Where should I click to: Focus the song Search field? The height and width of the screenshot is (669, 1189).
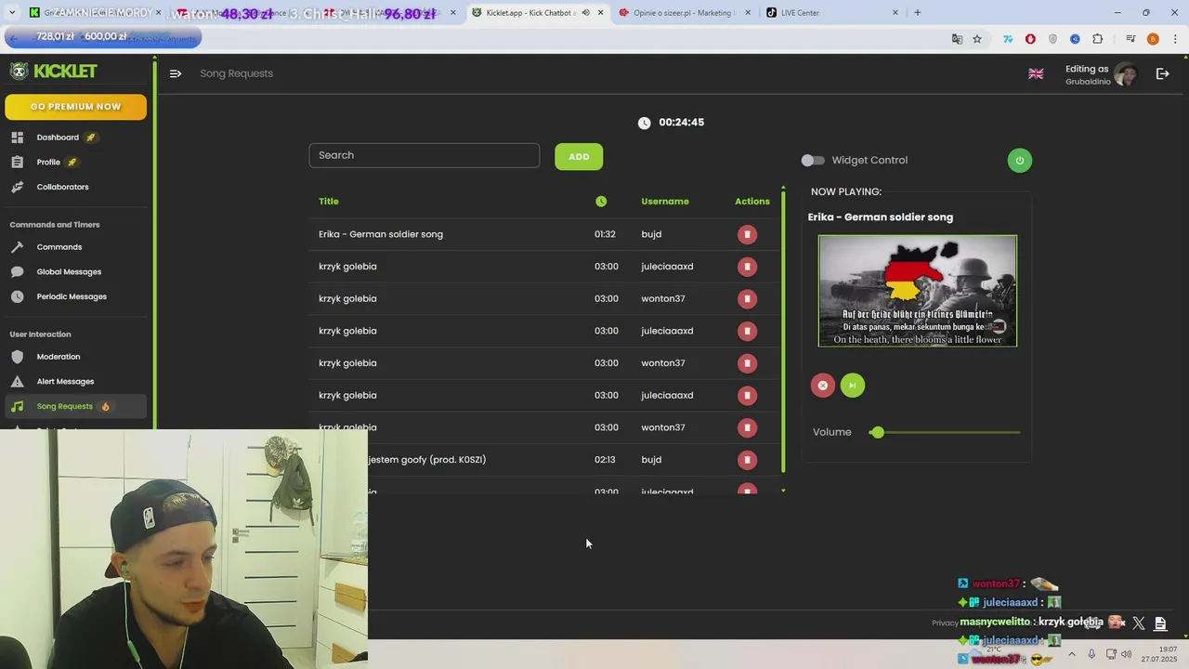click(x=425, y=155)
